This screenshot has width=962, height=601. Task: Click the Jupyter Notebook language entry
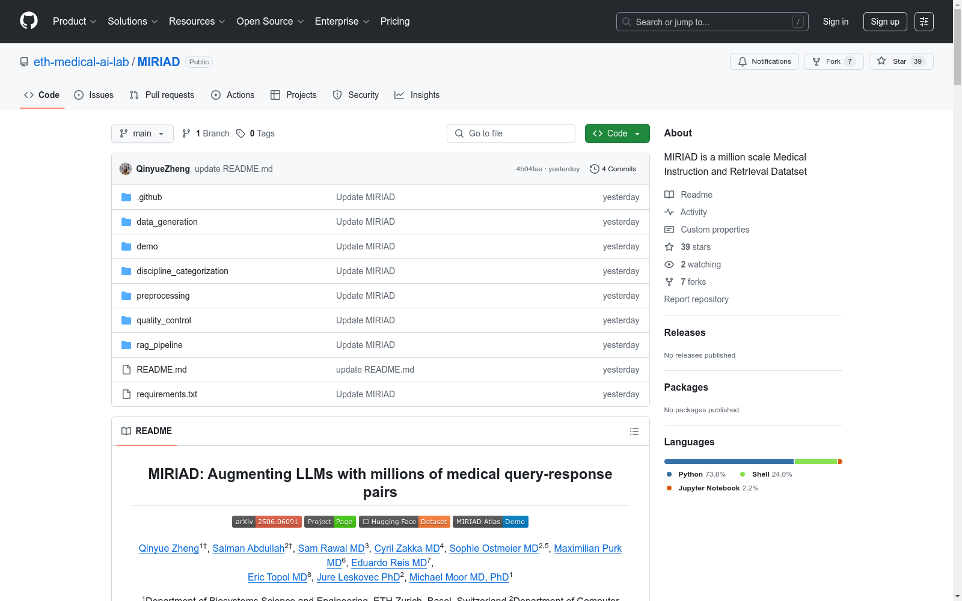[x=712, y=488]
